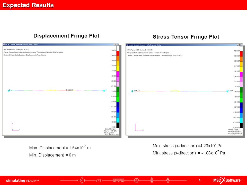Click the 'Fringe: Default, Static Subcase: Stress Tensor' line
The image size is (247, 185).
pyautogui.click(x=148, y=53)
